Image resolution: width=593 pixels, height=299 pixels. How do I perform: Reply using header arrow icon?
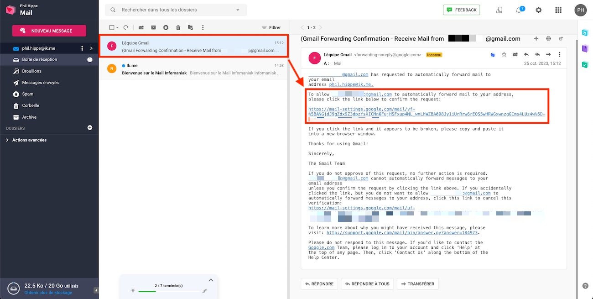526,55
